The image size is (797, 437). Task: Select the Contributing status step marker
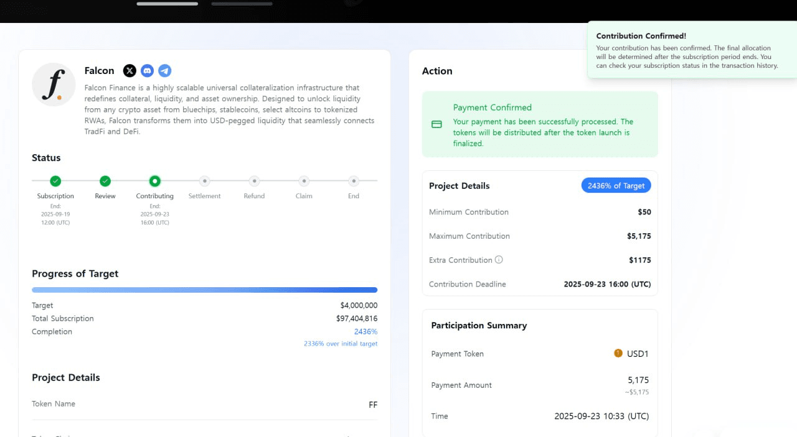pyautogui.click(x=155, y=181)
